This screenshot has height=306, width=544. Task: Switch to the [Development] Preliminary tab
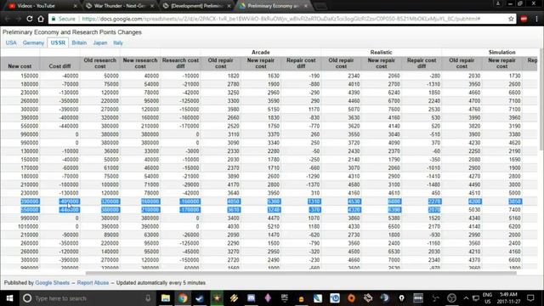click(196, 6)
